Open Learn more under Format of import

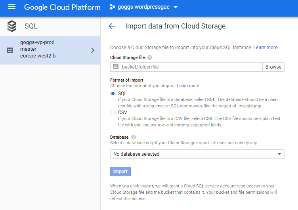188,86
